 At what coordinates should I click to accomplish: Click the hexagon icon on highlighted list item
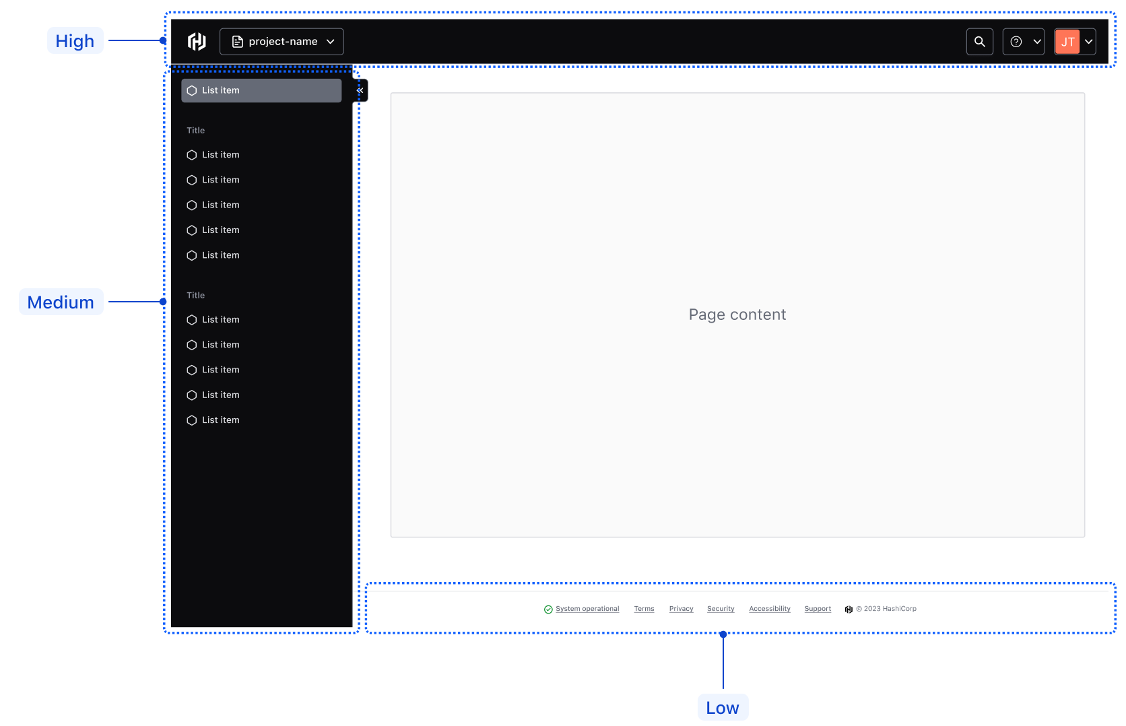(192, 91)
